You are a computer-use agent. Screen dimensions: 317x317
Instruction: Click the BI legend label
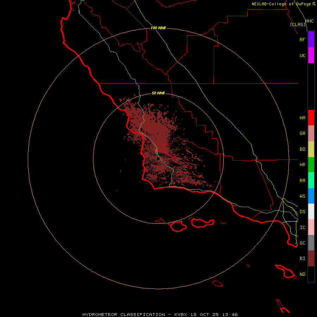[x=302, y=259]
